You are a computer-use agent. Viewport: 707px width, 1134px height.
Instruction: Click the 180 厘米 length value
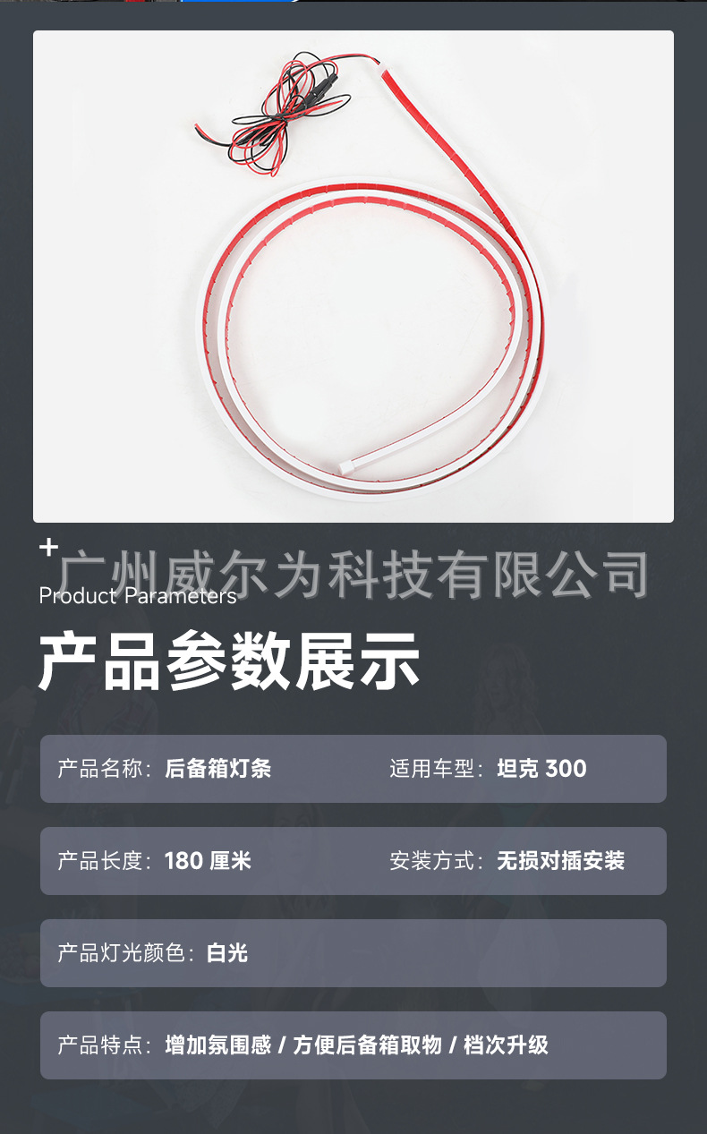pos(209,861)
